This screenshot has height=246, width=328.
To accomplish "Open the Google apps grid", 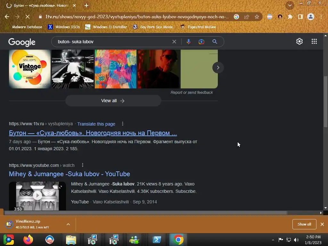I will pyautogui.click(x=314, y=41).
